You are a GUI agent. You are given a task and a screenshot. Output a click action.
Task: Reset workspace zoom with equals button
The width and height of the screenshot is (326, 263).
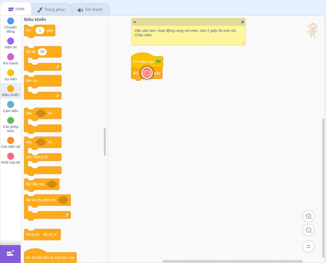308,246
